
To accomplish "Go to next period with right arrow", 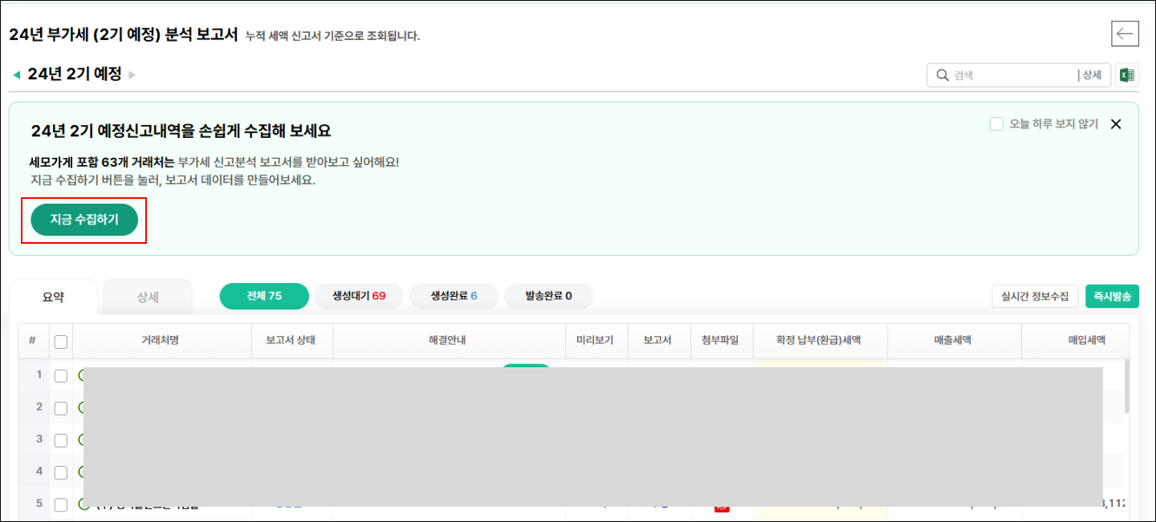I will 132,75.
